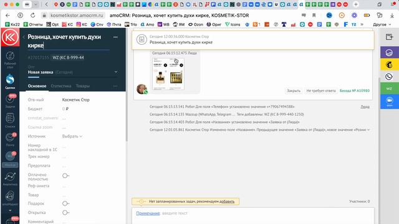Viewport: 399px width, 224px height.
Task: Click the purple chat widget icon
Action: 389,52
